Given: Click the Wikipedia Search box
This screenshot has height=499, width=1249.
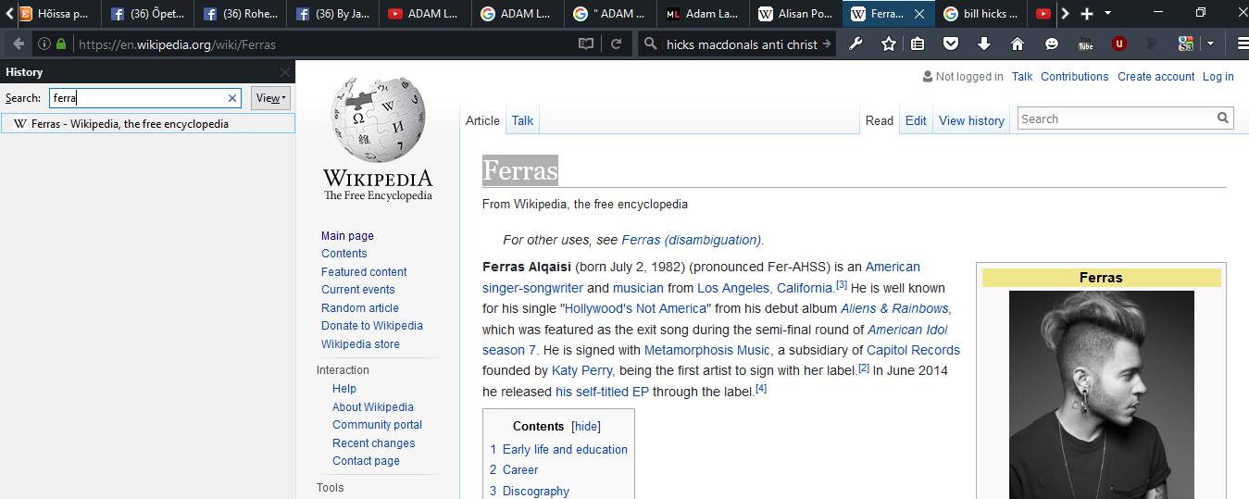Looking at the screenshot, I should click(x=1116, y=119).
